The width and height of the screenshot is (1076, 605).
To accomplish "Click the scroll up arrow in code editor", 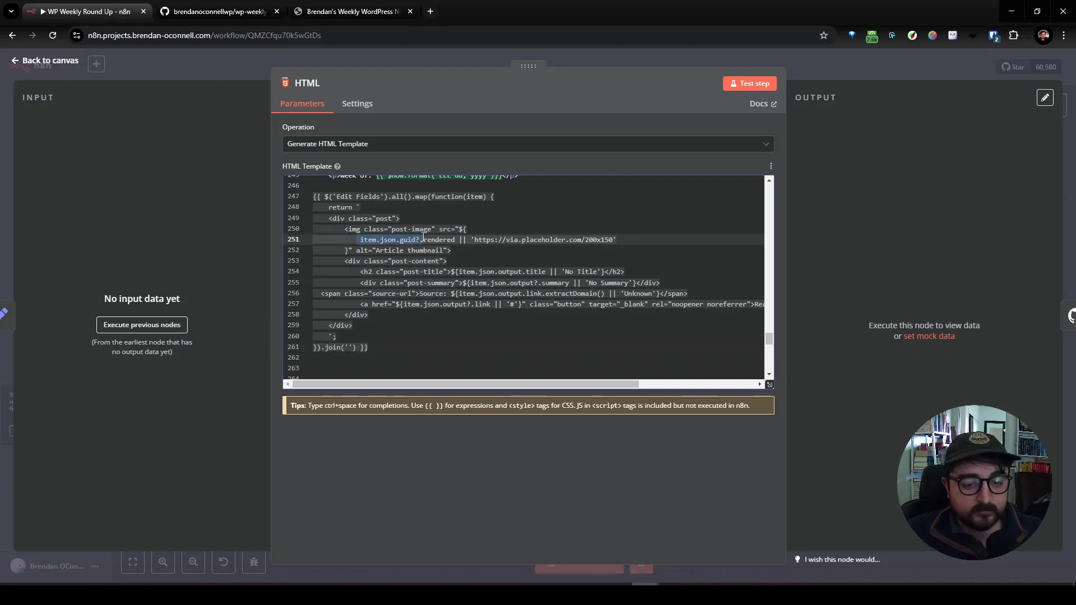I will point(769,180).
